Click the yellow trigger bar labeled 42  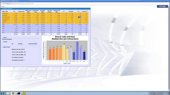pyautogui.click(x=64, y=53)
